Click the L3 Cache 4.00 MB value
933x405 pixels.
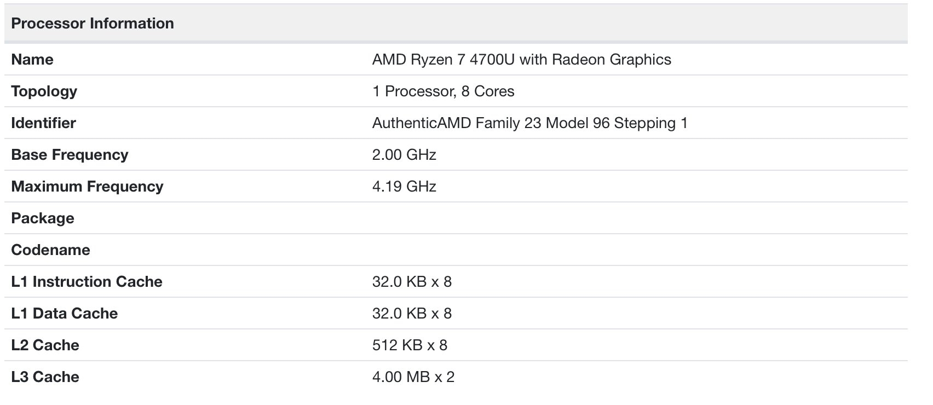413,377
